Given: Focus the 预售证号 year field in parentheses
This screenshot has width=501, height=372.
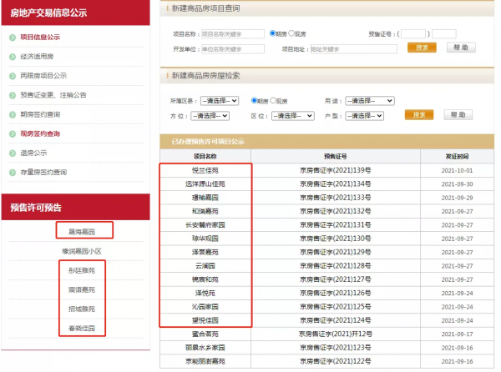Looking at the screenshot, I should tap(413, 34).
